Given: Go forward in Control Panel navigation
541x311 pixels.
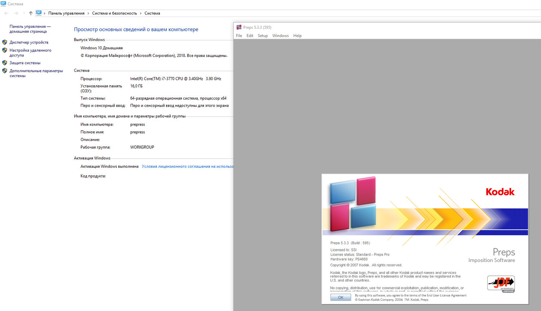Looking at the screenshot, I should 16,13.
